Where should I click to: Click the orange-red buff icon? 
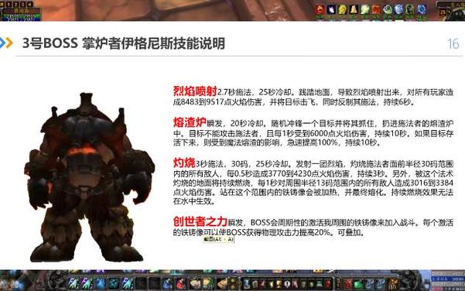pos(376,10)
